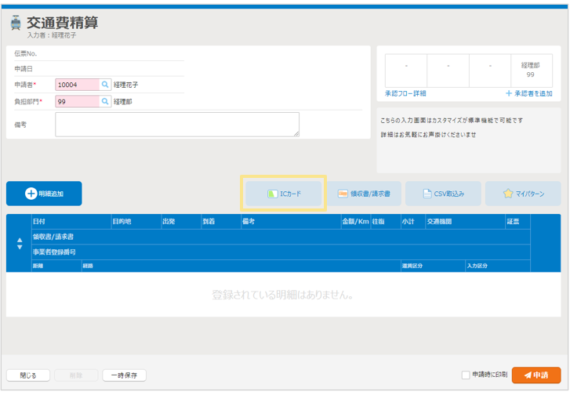The height and width of the screenshot is (395, 570).
Task: Click the 明細追加 plus button
Action: pos(44,194)
